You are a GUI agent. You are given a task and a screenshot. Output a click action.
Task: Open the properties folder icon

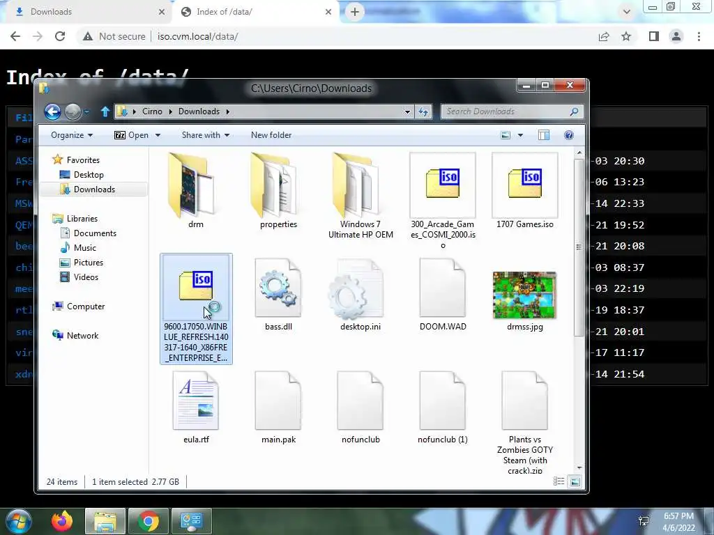pos(273,185)
